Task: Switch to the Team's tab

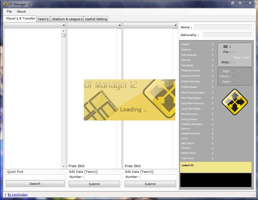Action: point(43,19)
